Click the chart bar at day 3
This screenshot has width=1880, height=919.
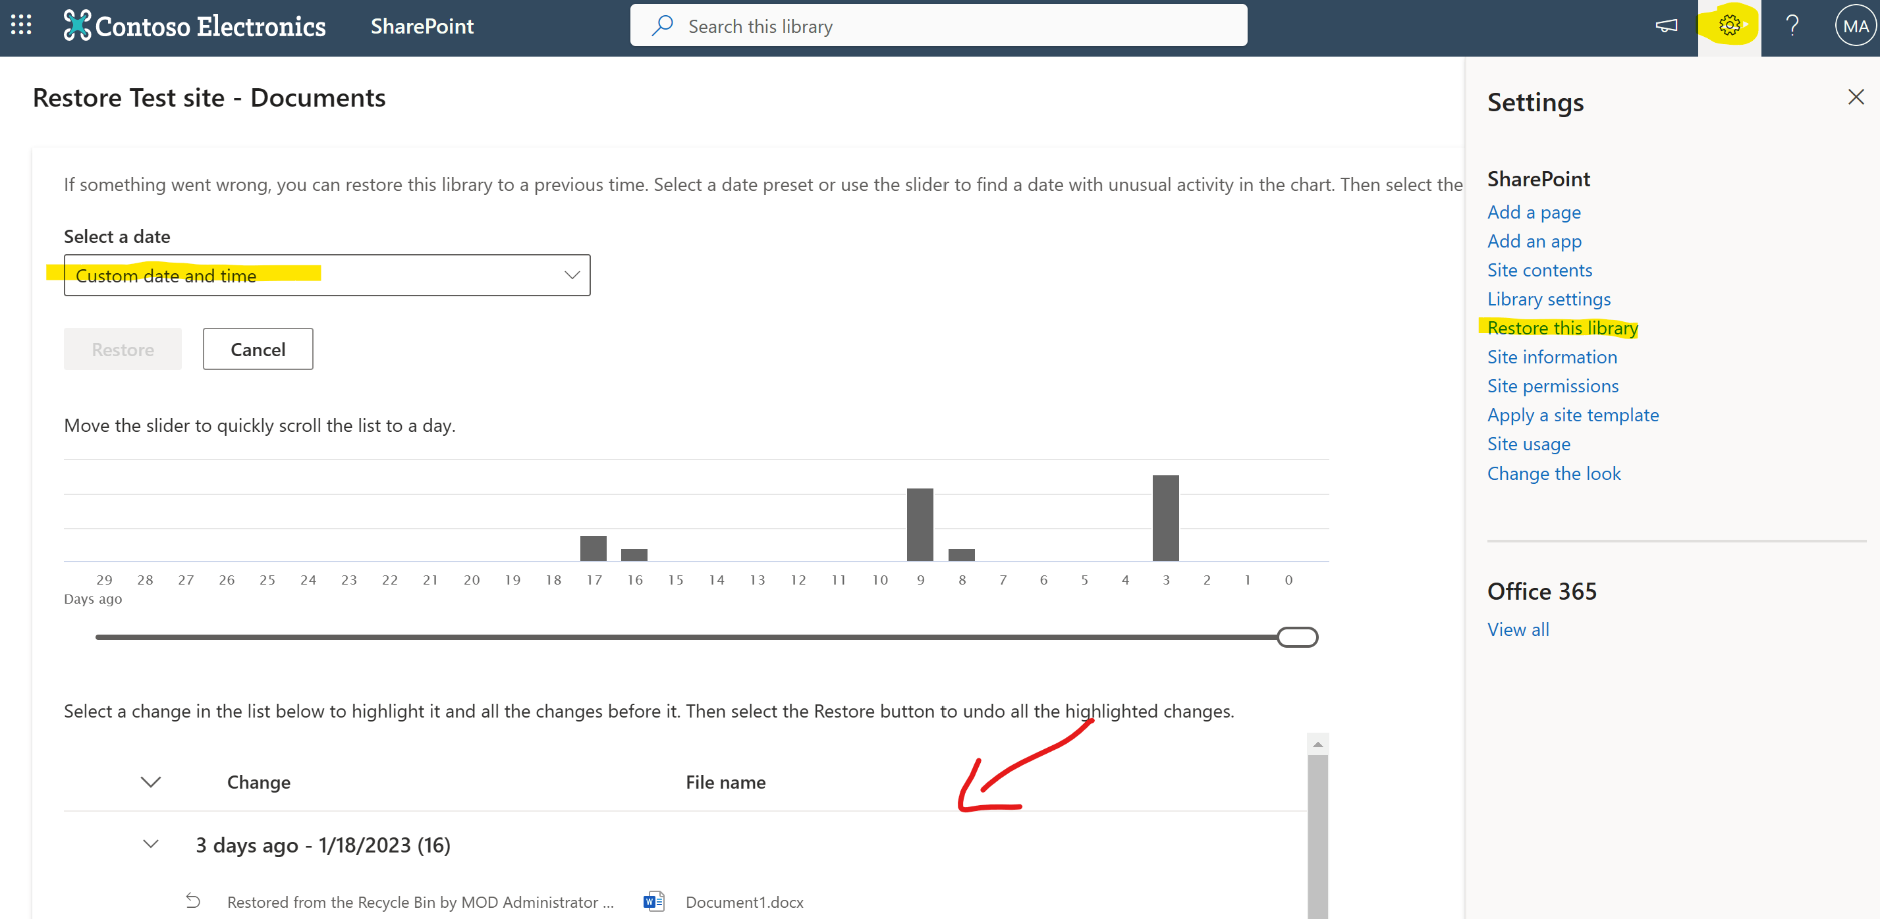1165,518
